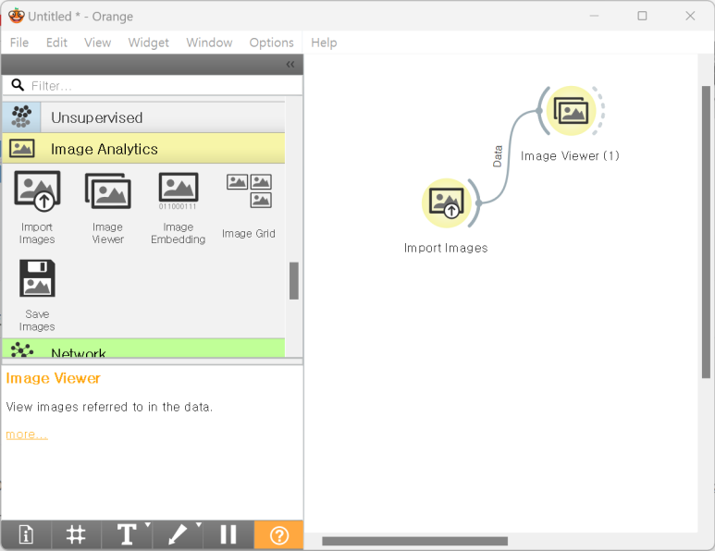
Task: Click the Import Images node output anchor
Action: point(476,202)
